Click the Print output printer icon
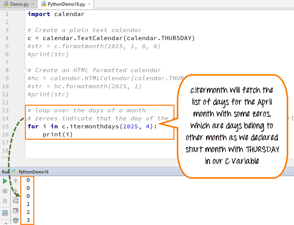Viewport: 294px width, 225px height. tap(16, 220)
